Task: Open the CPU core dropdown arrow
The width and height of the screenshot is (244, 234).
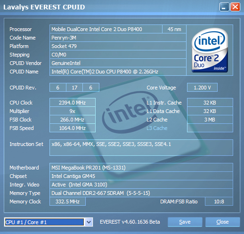Action: [x=89, y=222]
